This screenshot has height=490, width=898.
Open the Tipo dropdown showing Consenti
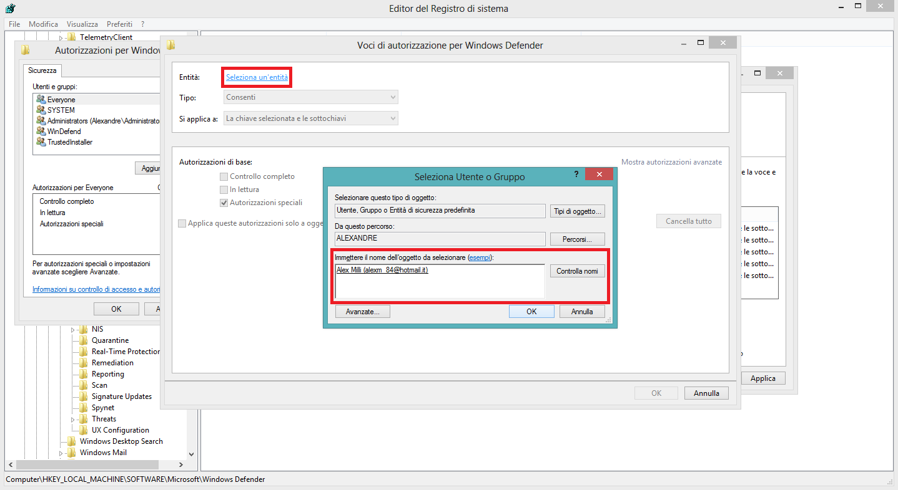point(311,97)
